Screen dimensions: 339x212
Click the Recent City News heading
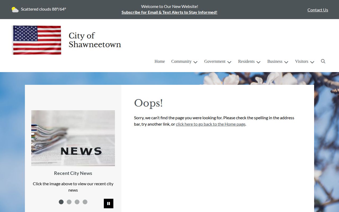73,173
